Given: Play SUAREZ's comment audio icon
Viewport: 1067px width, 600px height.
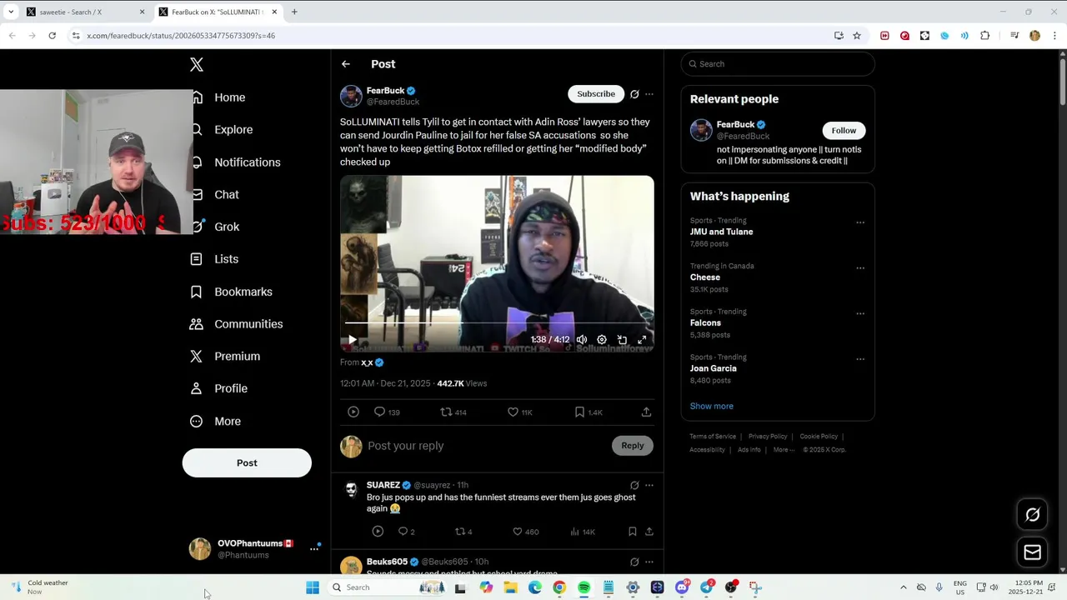Looking at the screenshot, I should point(378,532).
